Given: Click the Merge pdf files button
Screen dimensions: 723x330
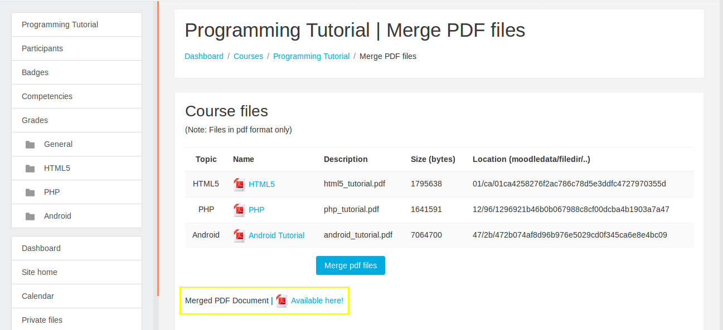Looking at the screenshot, I should point(351,265).
